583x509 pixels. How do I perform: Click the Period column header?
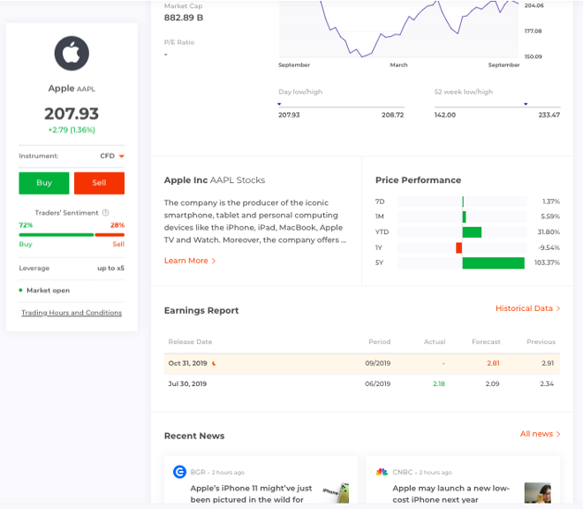click(380, 342)
